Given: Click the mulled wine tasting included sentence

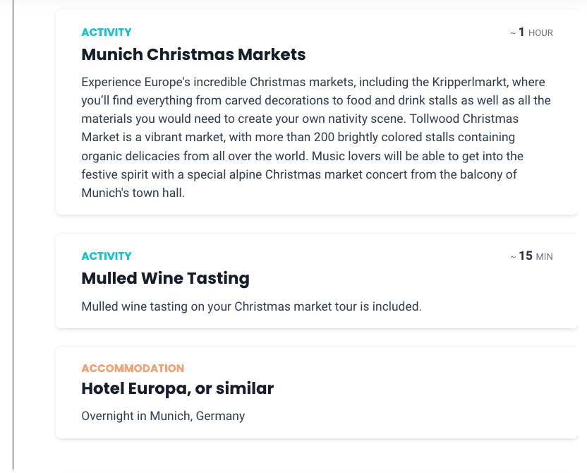Looking at the screenshot, I should 252,306.
